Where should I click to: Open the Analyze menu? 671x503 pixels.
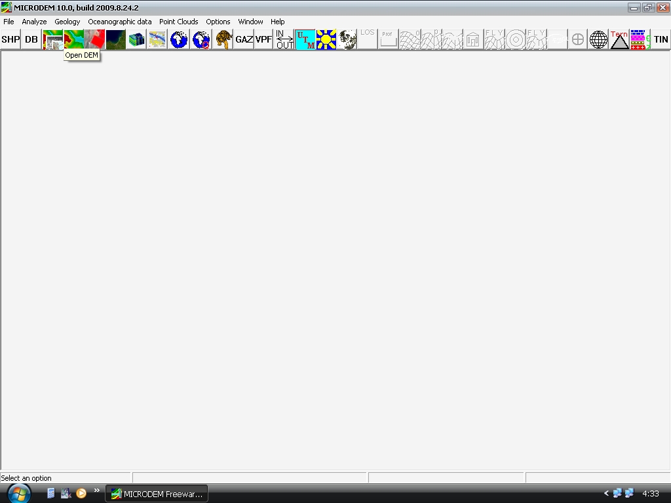(x=34, y=22)
